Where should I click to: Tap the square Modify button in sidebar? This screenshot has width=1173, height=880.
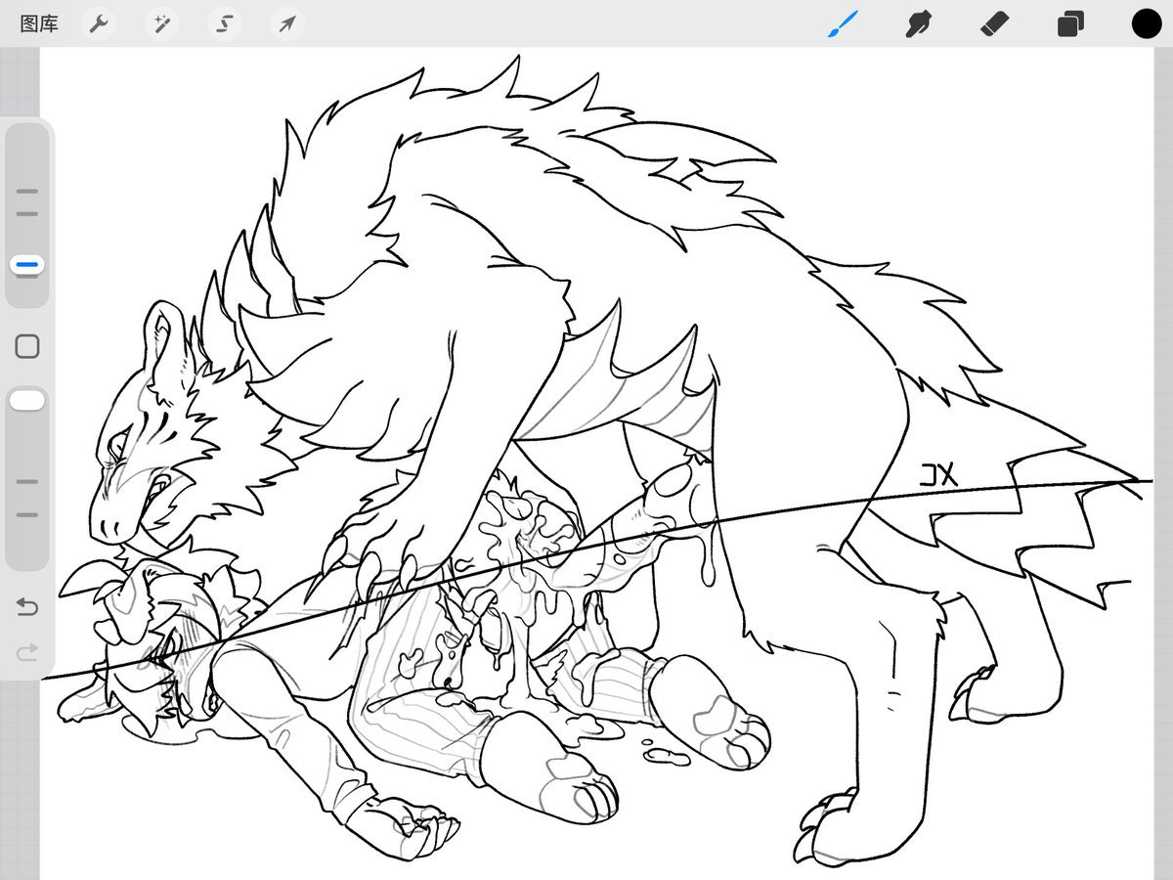pyautogui.click(x=27, y=346)
